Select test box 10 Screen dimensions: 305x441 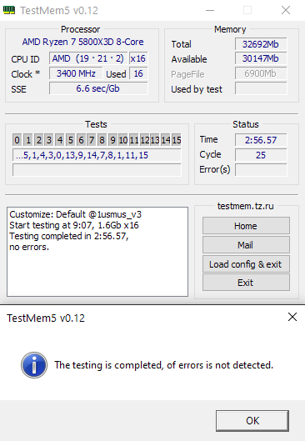(x=123, y=140)
